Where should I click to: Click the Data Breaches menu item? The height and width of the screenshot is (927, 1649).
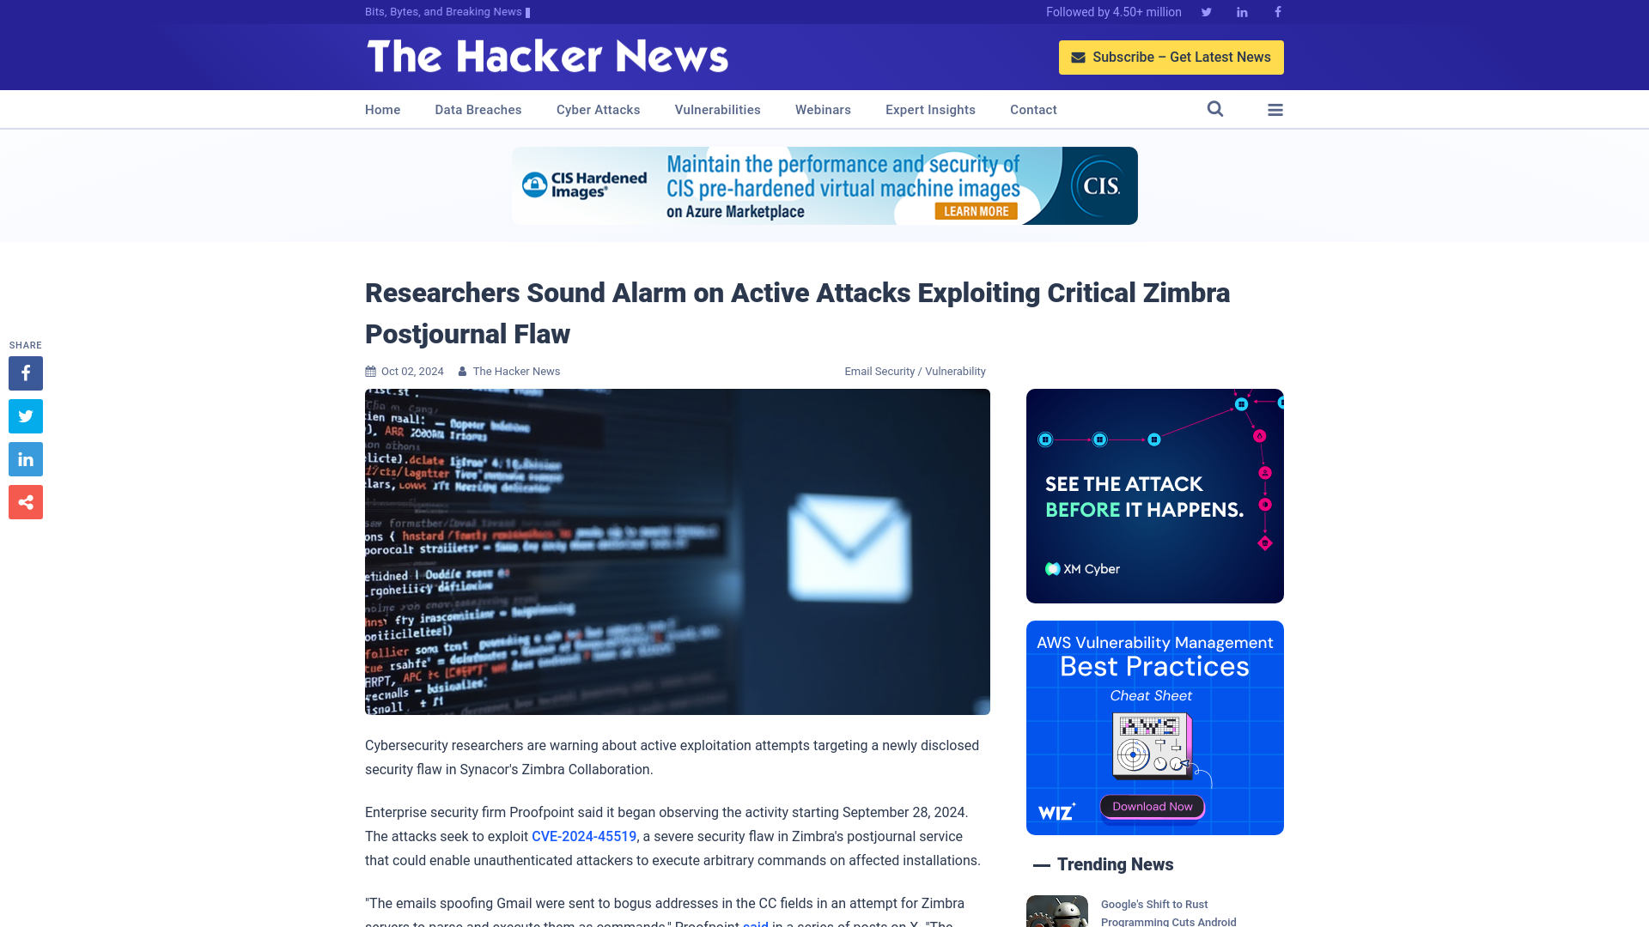pyautogui.click(x=478, y=109)
